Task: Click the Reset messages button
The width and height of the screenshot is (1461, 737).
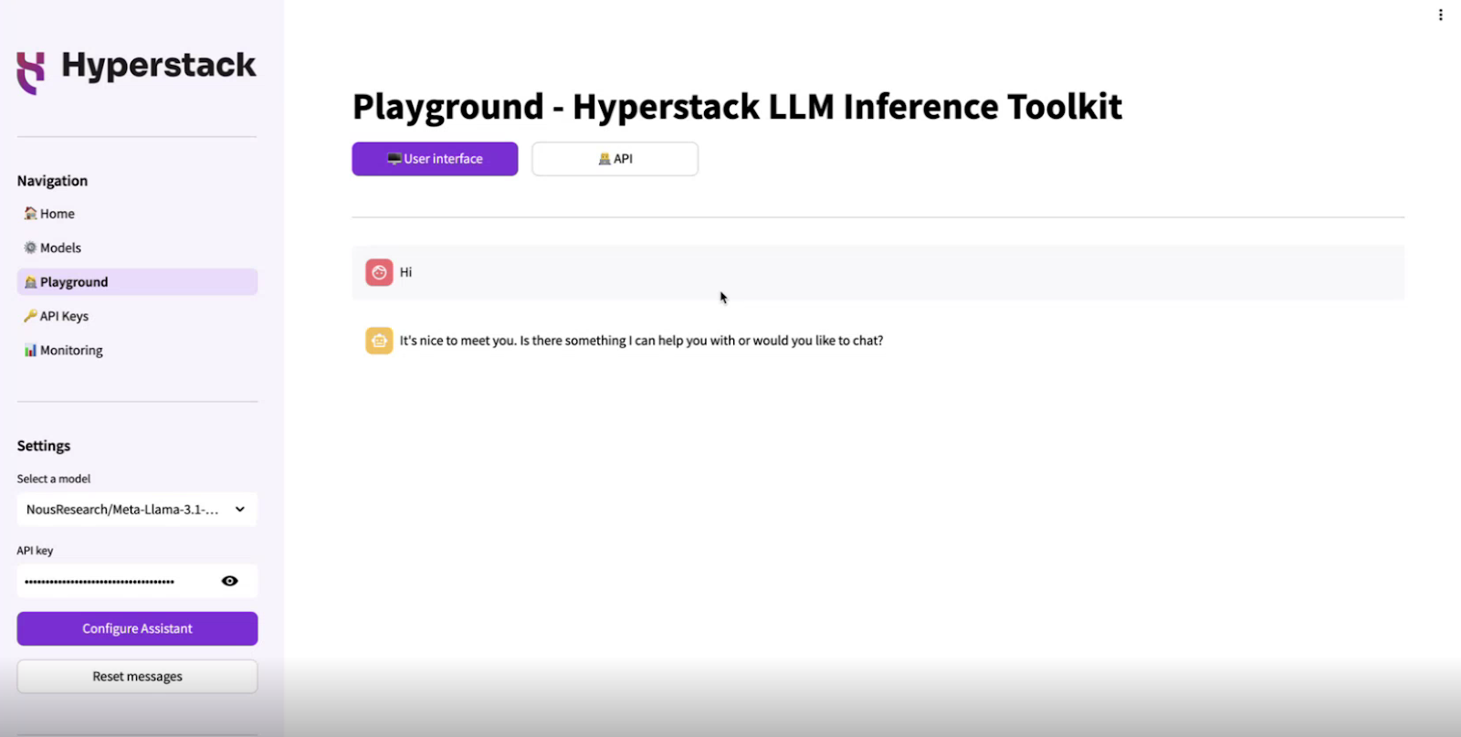Action: 137,677
